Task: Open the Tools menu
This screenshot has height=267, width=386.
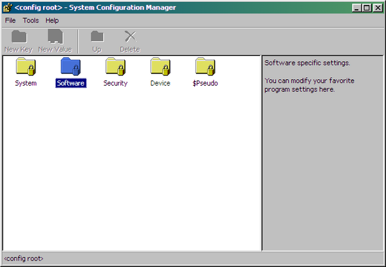Action: coord(31,21)
